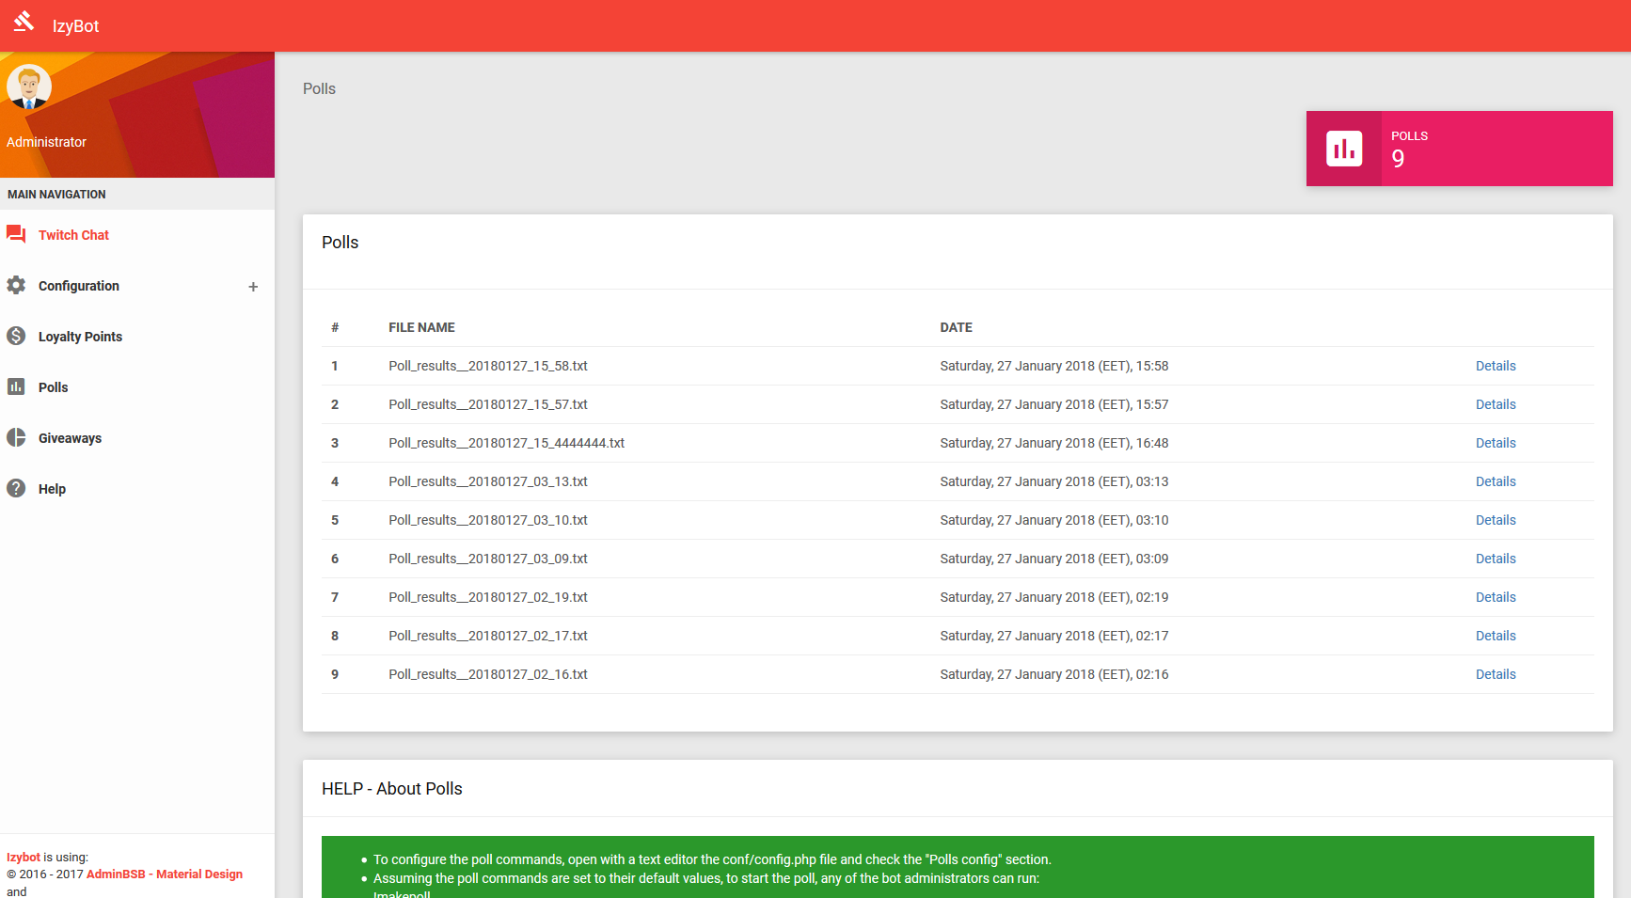Image resolution: width=1631 pixels, height=898 pixels.
Task: Expand Configuration with the plus sign
Action: pos(253,287)
